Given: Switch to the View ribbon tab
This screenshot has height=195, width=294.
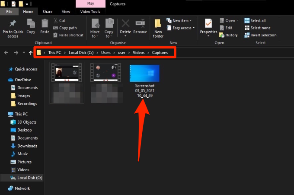Looking at the screenshot, I should [x=66, y=12].
